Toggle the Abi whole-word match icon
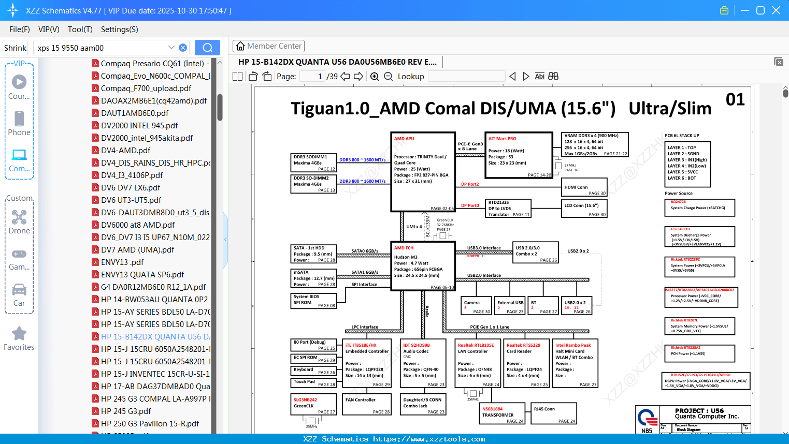The height and width of the screenshot is (444, 789). point(539,77)
